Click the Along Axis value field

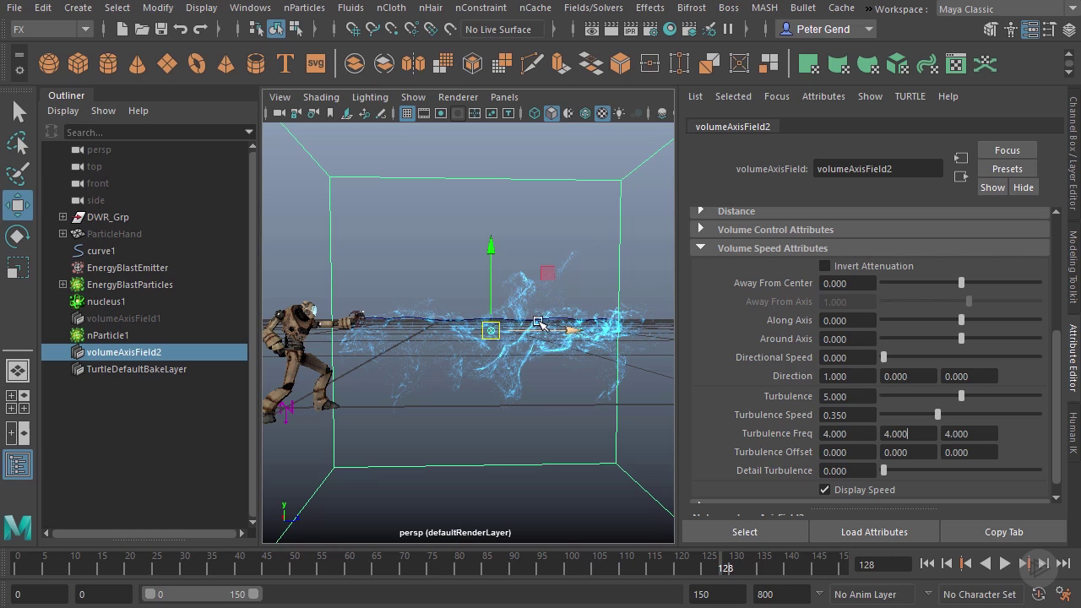pyautogui.click(x=847, y=321)
